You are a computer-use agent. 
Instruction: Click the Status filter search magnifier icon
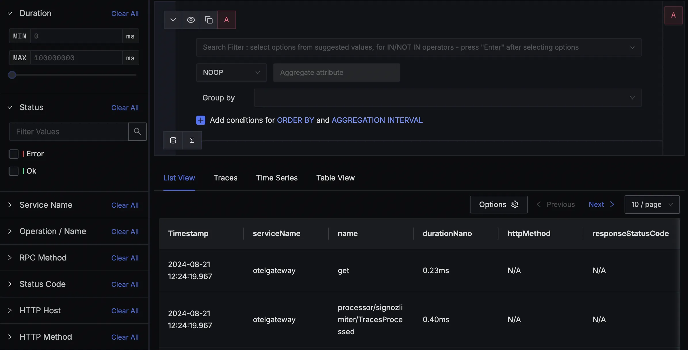pyautogui.click(x=137, y=132)
